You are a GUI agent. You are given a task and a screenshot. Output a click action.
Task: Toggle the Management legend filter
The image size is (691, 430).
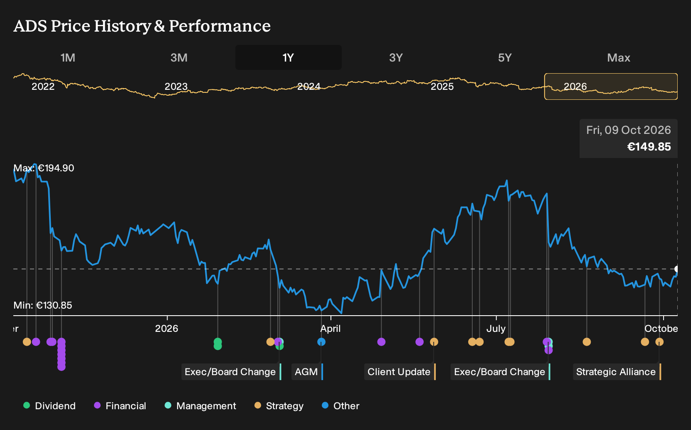point(200,406)
